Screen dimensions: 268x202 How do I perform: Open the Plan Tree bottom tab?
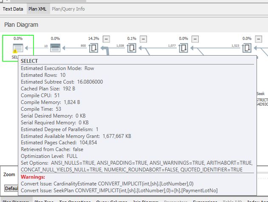(x=44, y=201)
